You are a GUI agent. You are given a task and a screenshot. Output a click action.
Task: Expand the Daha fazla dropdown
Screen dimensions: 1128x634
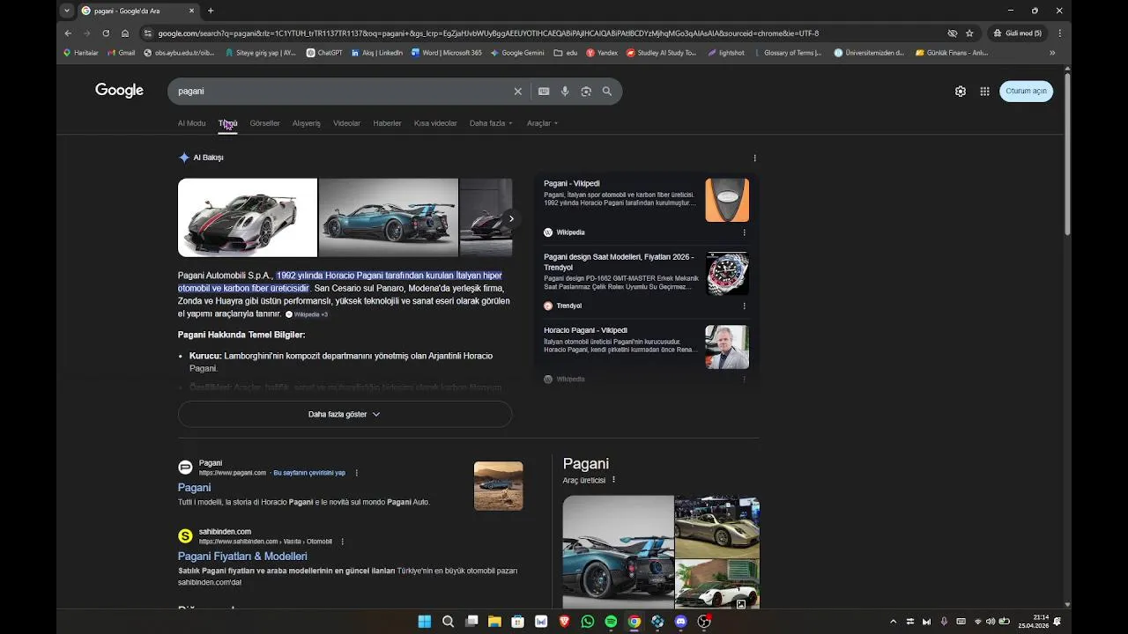click(x=491, y=123)
